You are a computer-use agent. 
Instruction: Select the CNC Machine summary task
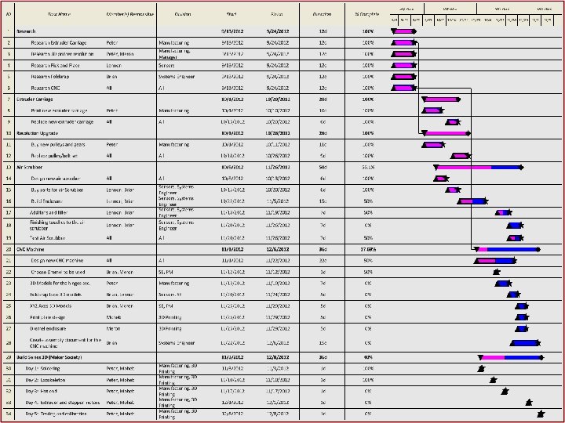click(31, 249)
